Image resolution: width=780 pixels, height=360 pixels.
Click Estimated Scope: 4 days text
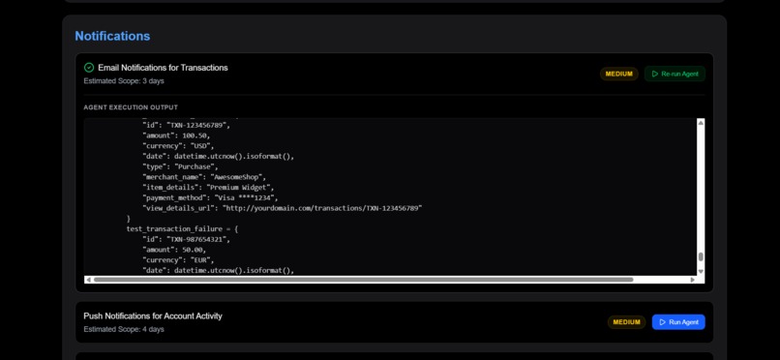coord(124,329)
